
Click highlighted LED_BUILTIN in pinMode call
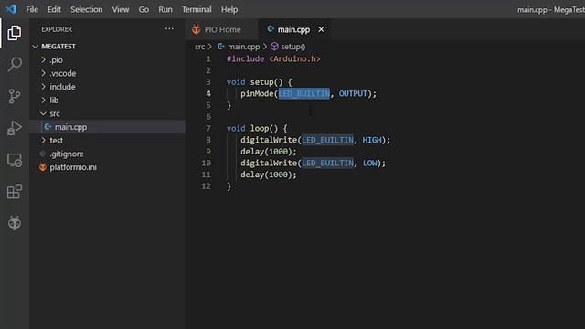tap(304, 93)
